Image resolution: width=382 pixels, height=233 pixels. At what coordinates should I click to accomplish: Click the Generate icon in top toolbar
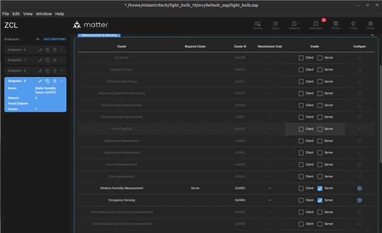coord(257,24)
